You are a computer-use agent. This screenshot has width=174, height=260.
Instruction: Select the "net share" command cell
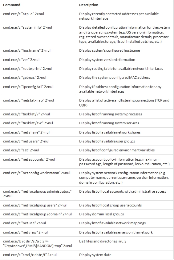[x=38, y=132]
